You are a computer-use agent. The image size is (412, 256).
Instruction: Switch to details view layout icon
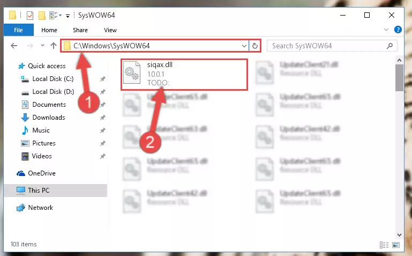[x=384, y=245]
